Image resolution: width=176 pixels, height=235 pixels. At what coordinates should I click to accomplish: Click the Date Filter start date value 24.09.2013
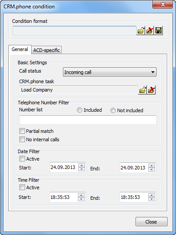[x=63, y=167]
